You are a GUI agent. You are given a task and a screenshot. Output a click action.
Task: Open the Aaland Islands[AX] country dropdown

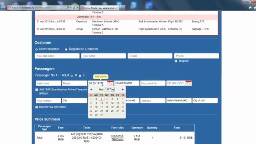179,100
